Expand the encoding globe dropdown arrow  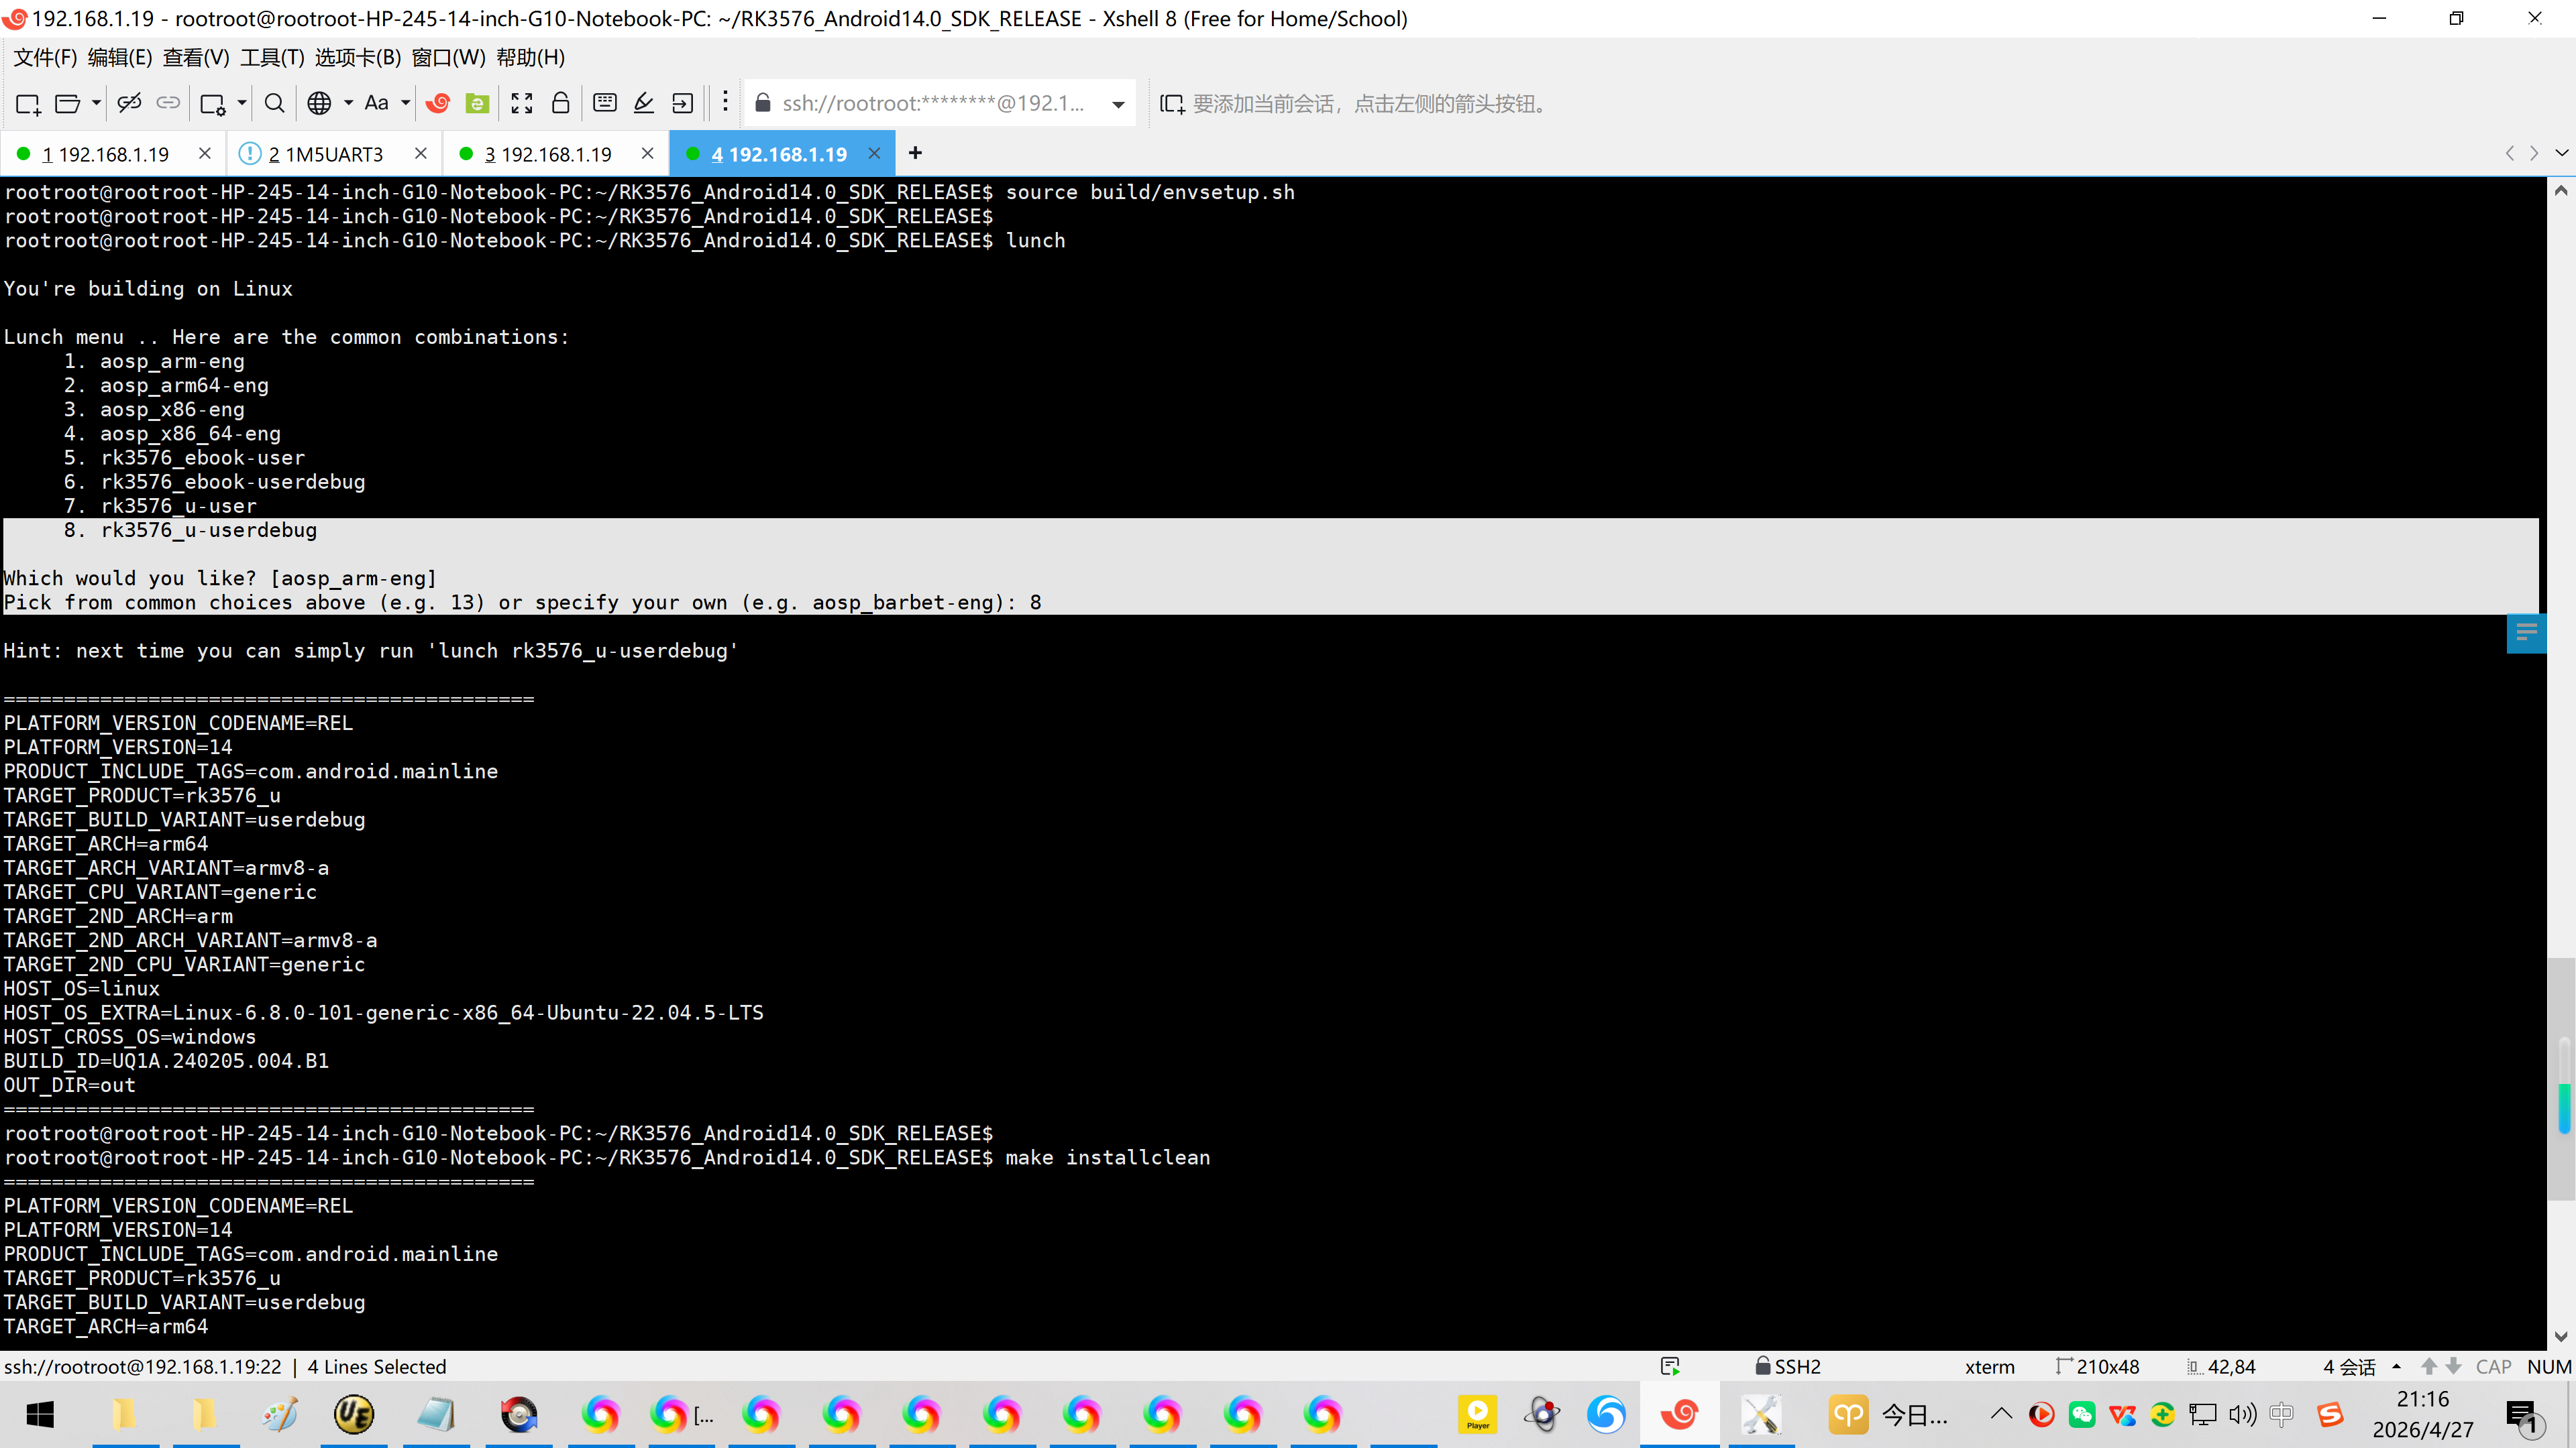(348, 103)
